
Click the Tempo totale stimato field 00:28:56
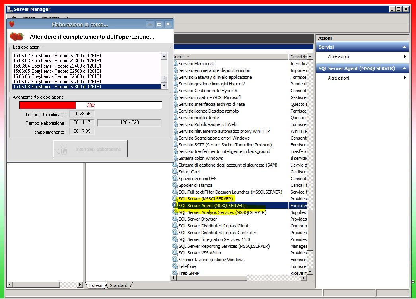(82, 114)
